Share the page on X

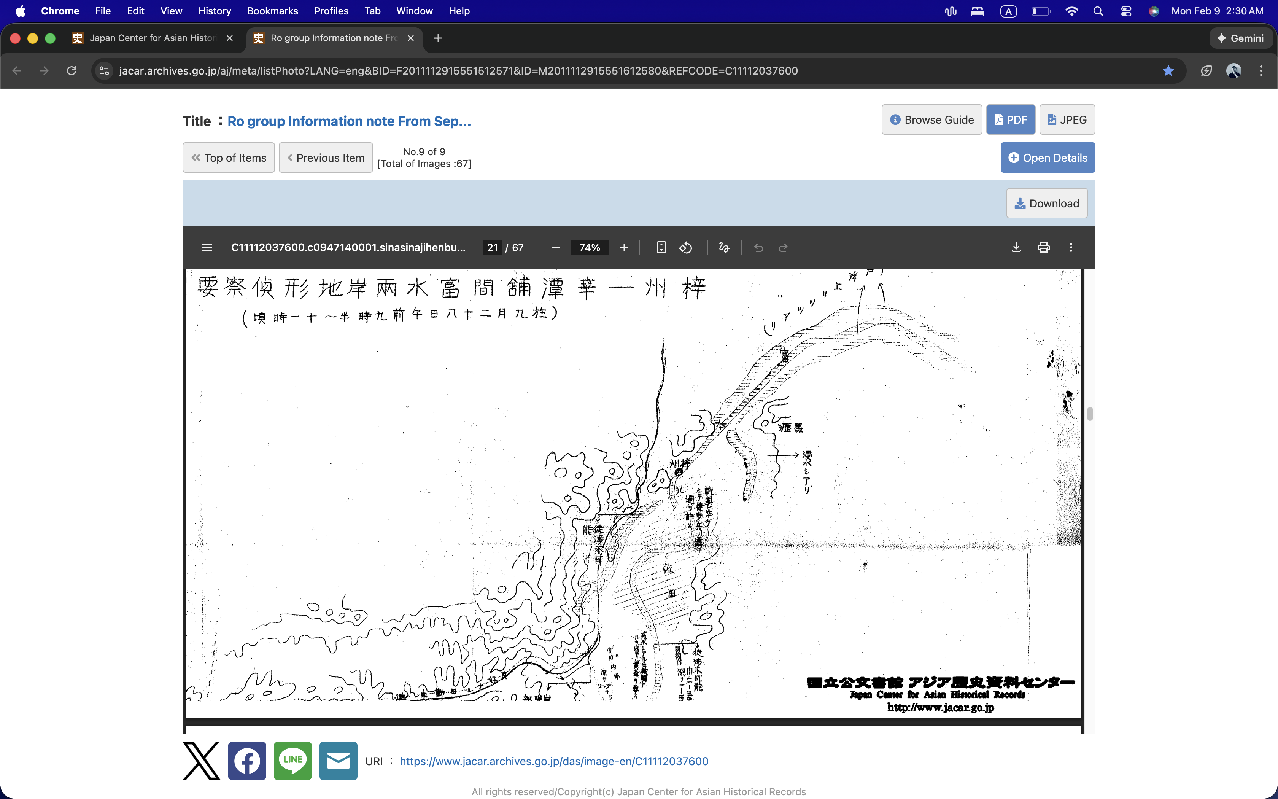pyautogui.click(x=201, y=761)
